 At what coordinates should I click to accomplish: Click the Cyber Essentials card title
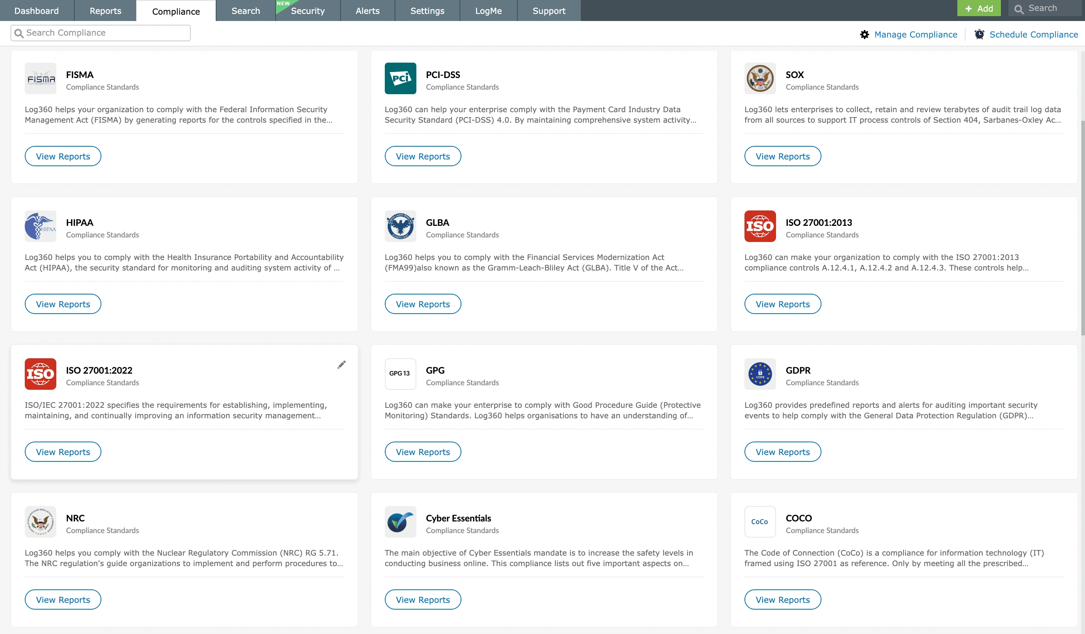tap(458, 518)
